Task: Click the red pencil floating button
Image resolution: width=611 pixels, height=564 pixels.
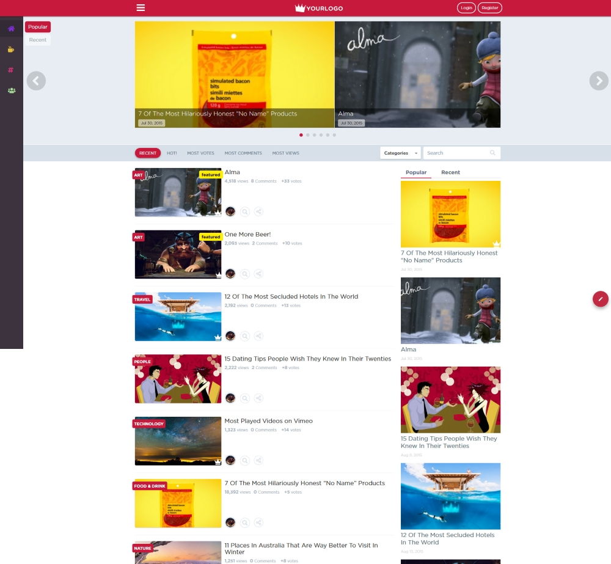Action: point(601,299)
